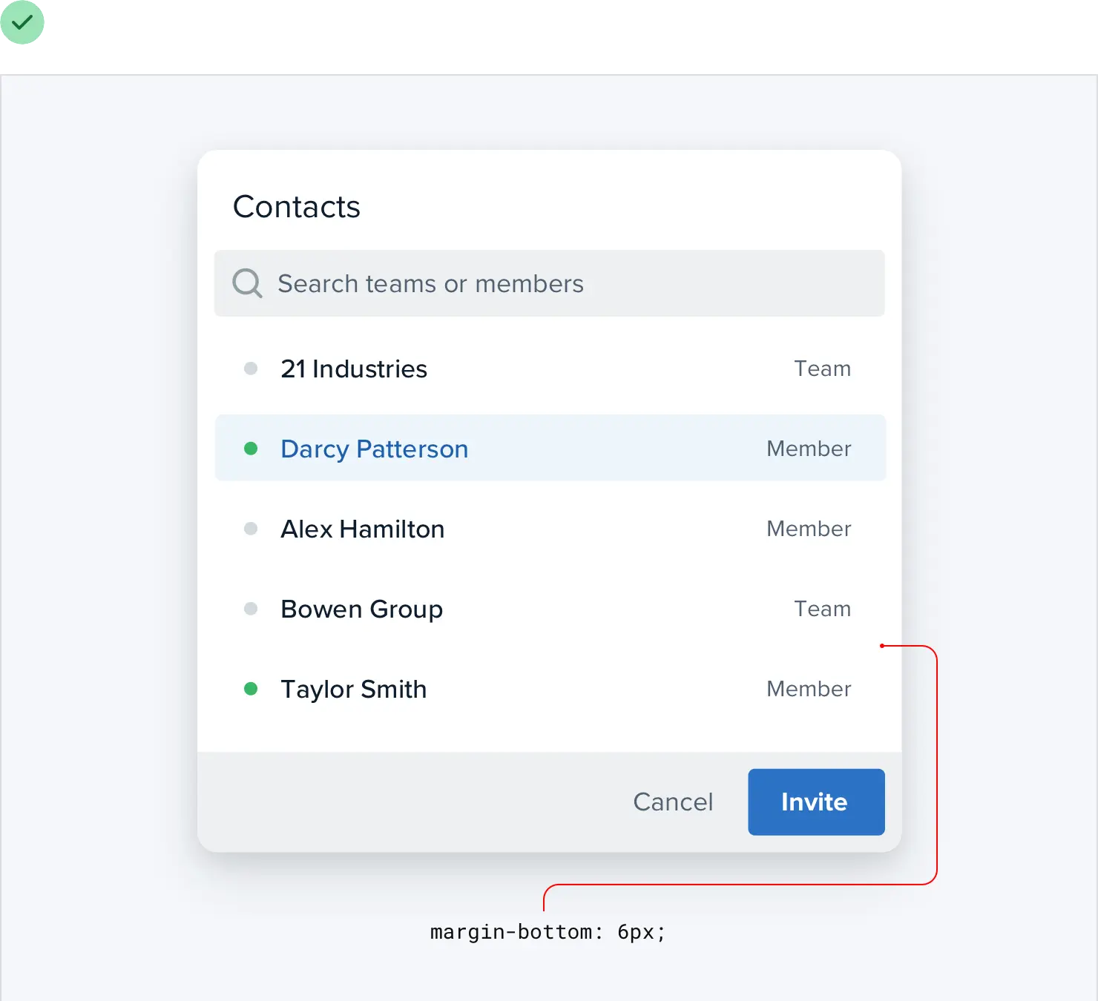Click the blue Invite button
The width and height of the screenshot is (1098, 1001).
815,802
